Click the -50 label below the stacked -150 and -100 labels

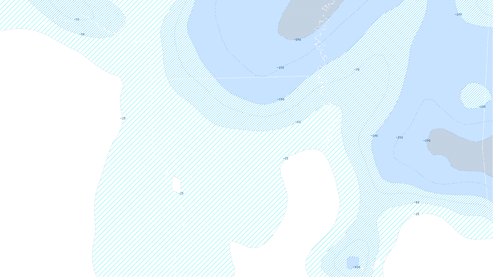tap(298, 122)
